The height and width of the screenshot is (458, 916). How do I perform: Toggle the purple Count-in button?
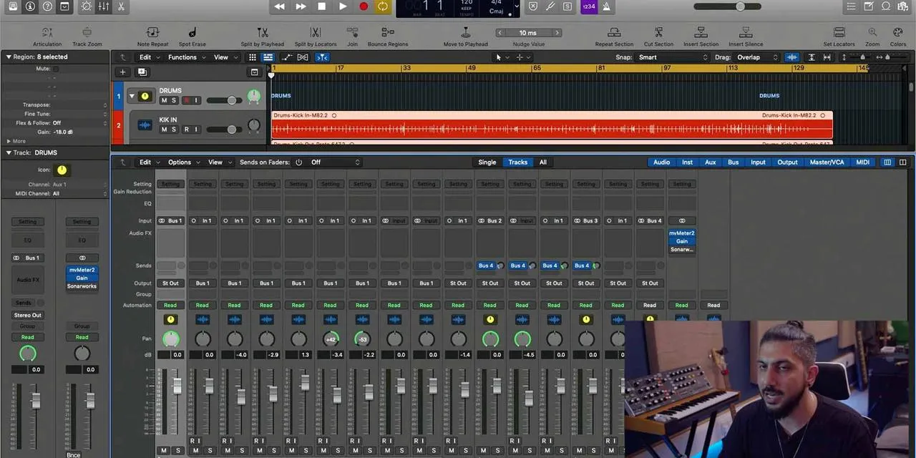click(588, 6)
